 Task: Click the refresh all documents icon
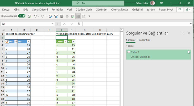click(73, 16)
